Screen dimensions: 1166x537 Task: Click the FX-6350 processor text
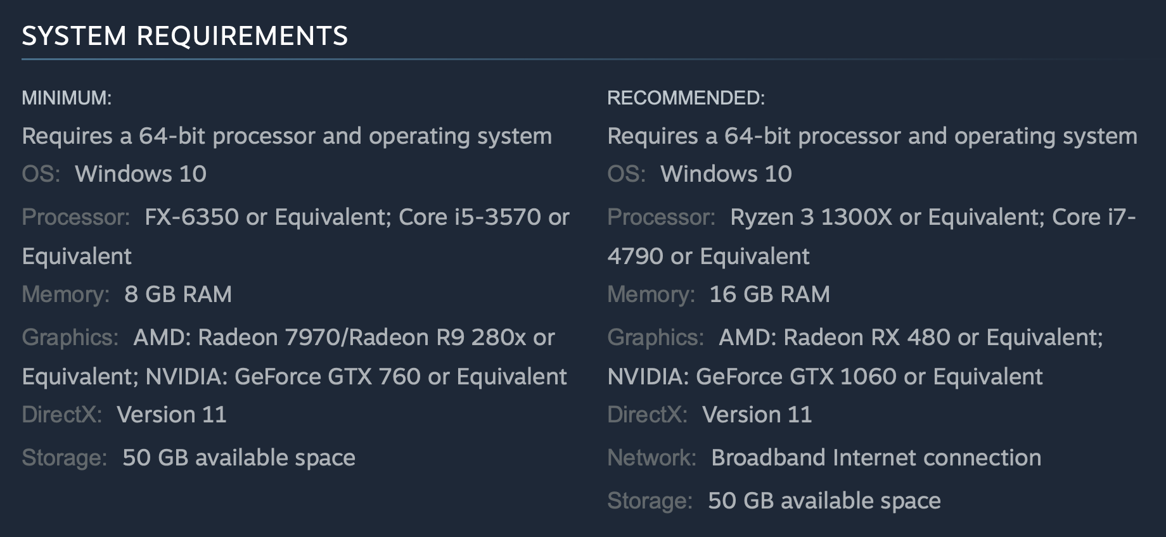point(192,217)
